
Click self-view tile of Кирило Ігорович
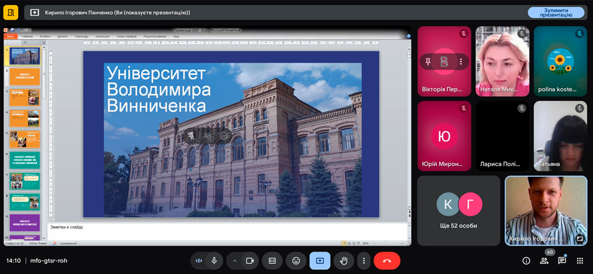[x=546, y=211]
